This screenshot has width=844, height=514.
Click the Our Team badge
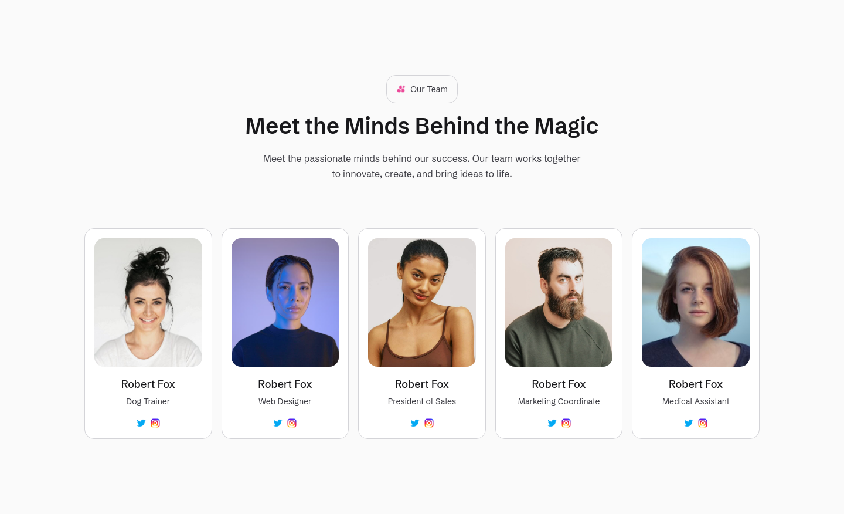(422, 89)
